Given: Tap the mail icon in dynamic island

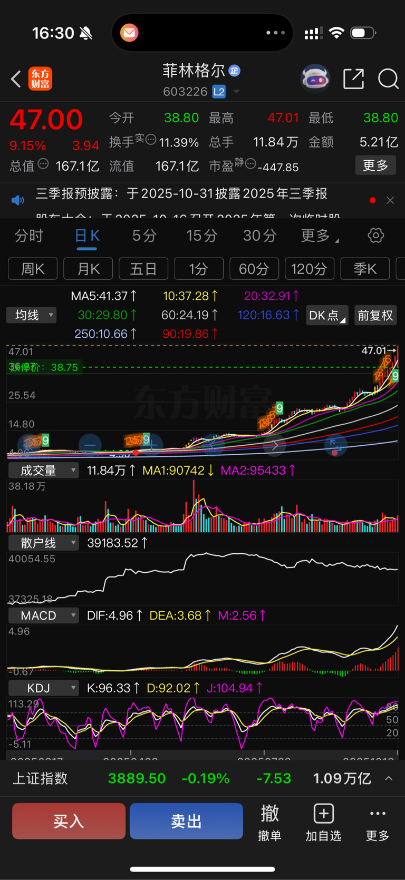Looking at the screenshot, I should (x=129, y=33).
